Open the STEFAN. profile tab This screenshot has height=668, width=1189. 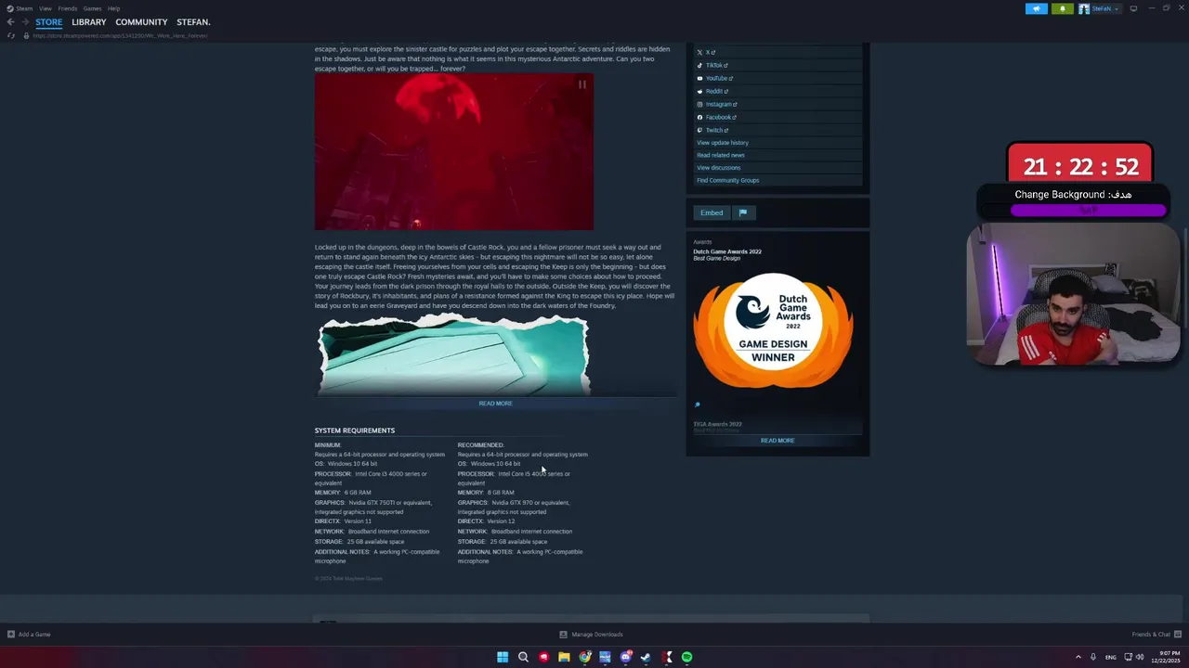click(x=193, y=22)
